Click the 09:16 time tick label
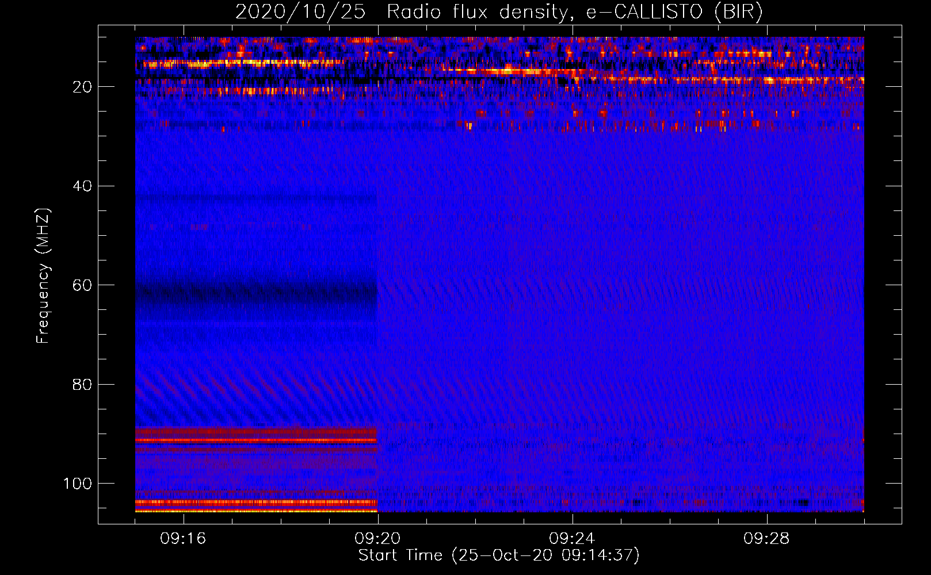Screen dimensions: 931x575 [183, 539]
